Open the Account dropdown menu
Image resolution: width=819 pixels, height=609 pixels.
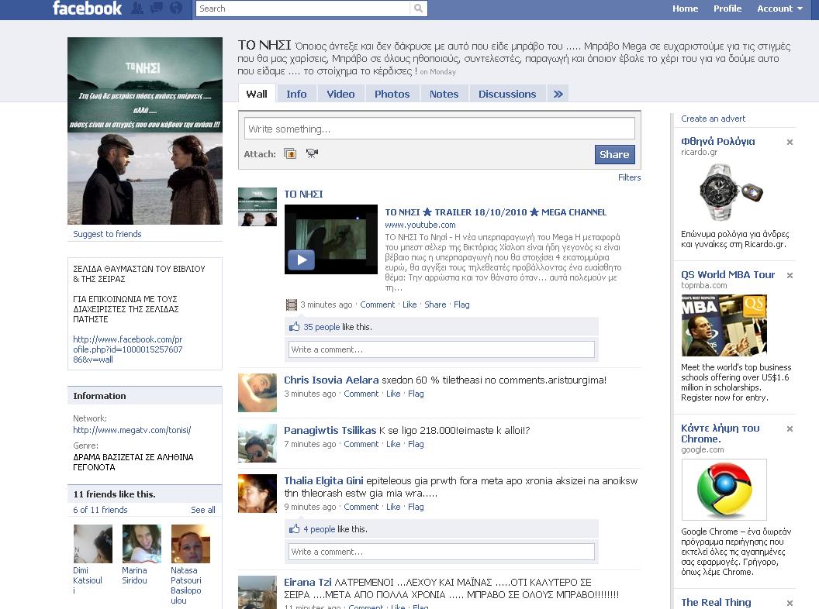(779, 9)
